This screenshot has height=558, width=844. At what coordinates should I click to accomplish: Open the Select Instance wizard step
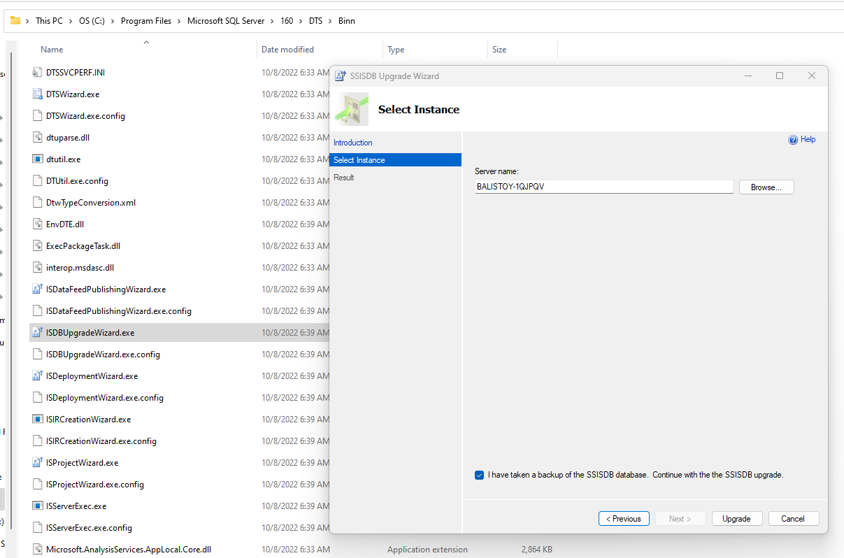click(x=395, y=160)
